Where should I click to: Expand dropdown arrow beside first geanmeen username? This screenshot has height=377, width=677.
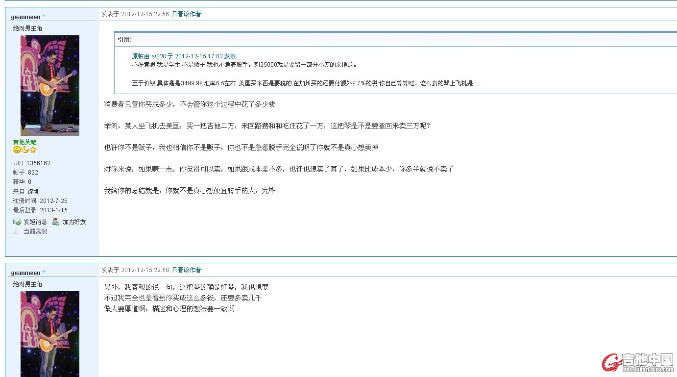click(x=44, y=16)
